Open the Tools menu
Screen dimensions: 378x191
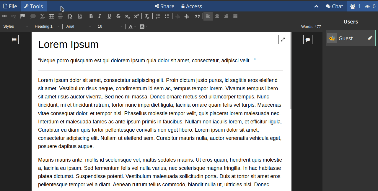point(33,6)
